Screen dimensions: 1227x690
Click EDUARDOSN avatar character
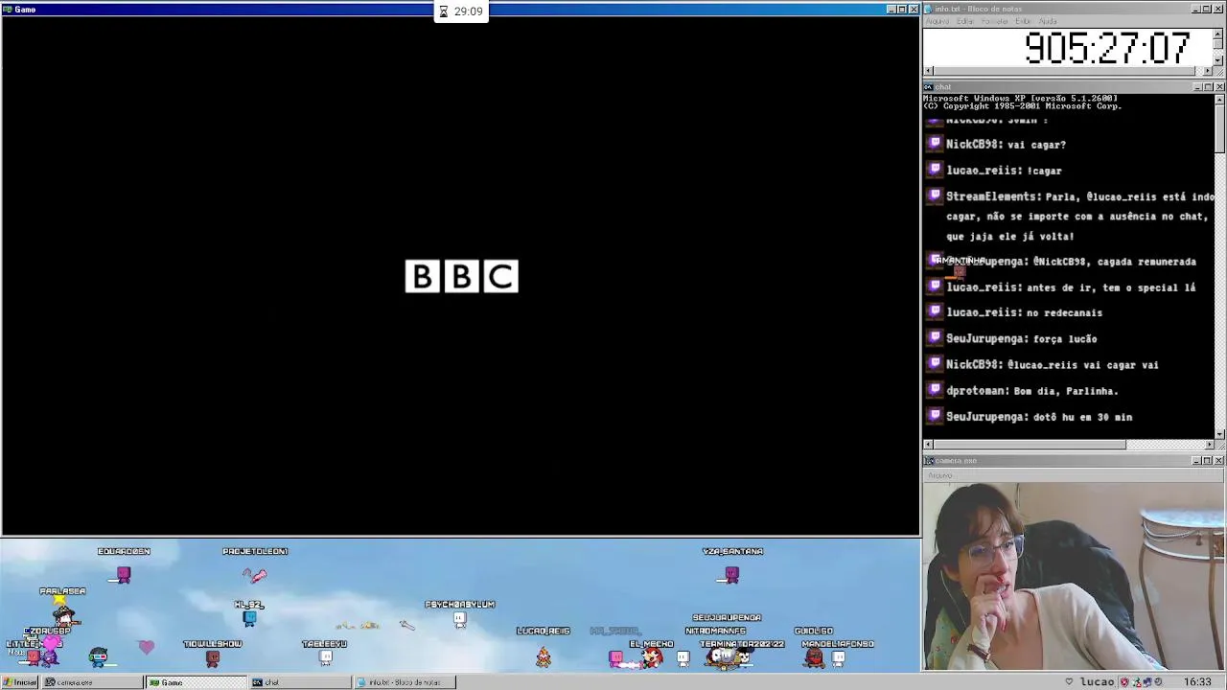click(124, 574)
